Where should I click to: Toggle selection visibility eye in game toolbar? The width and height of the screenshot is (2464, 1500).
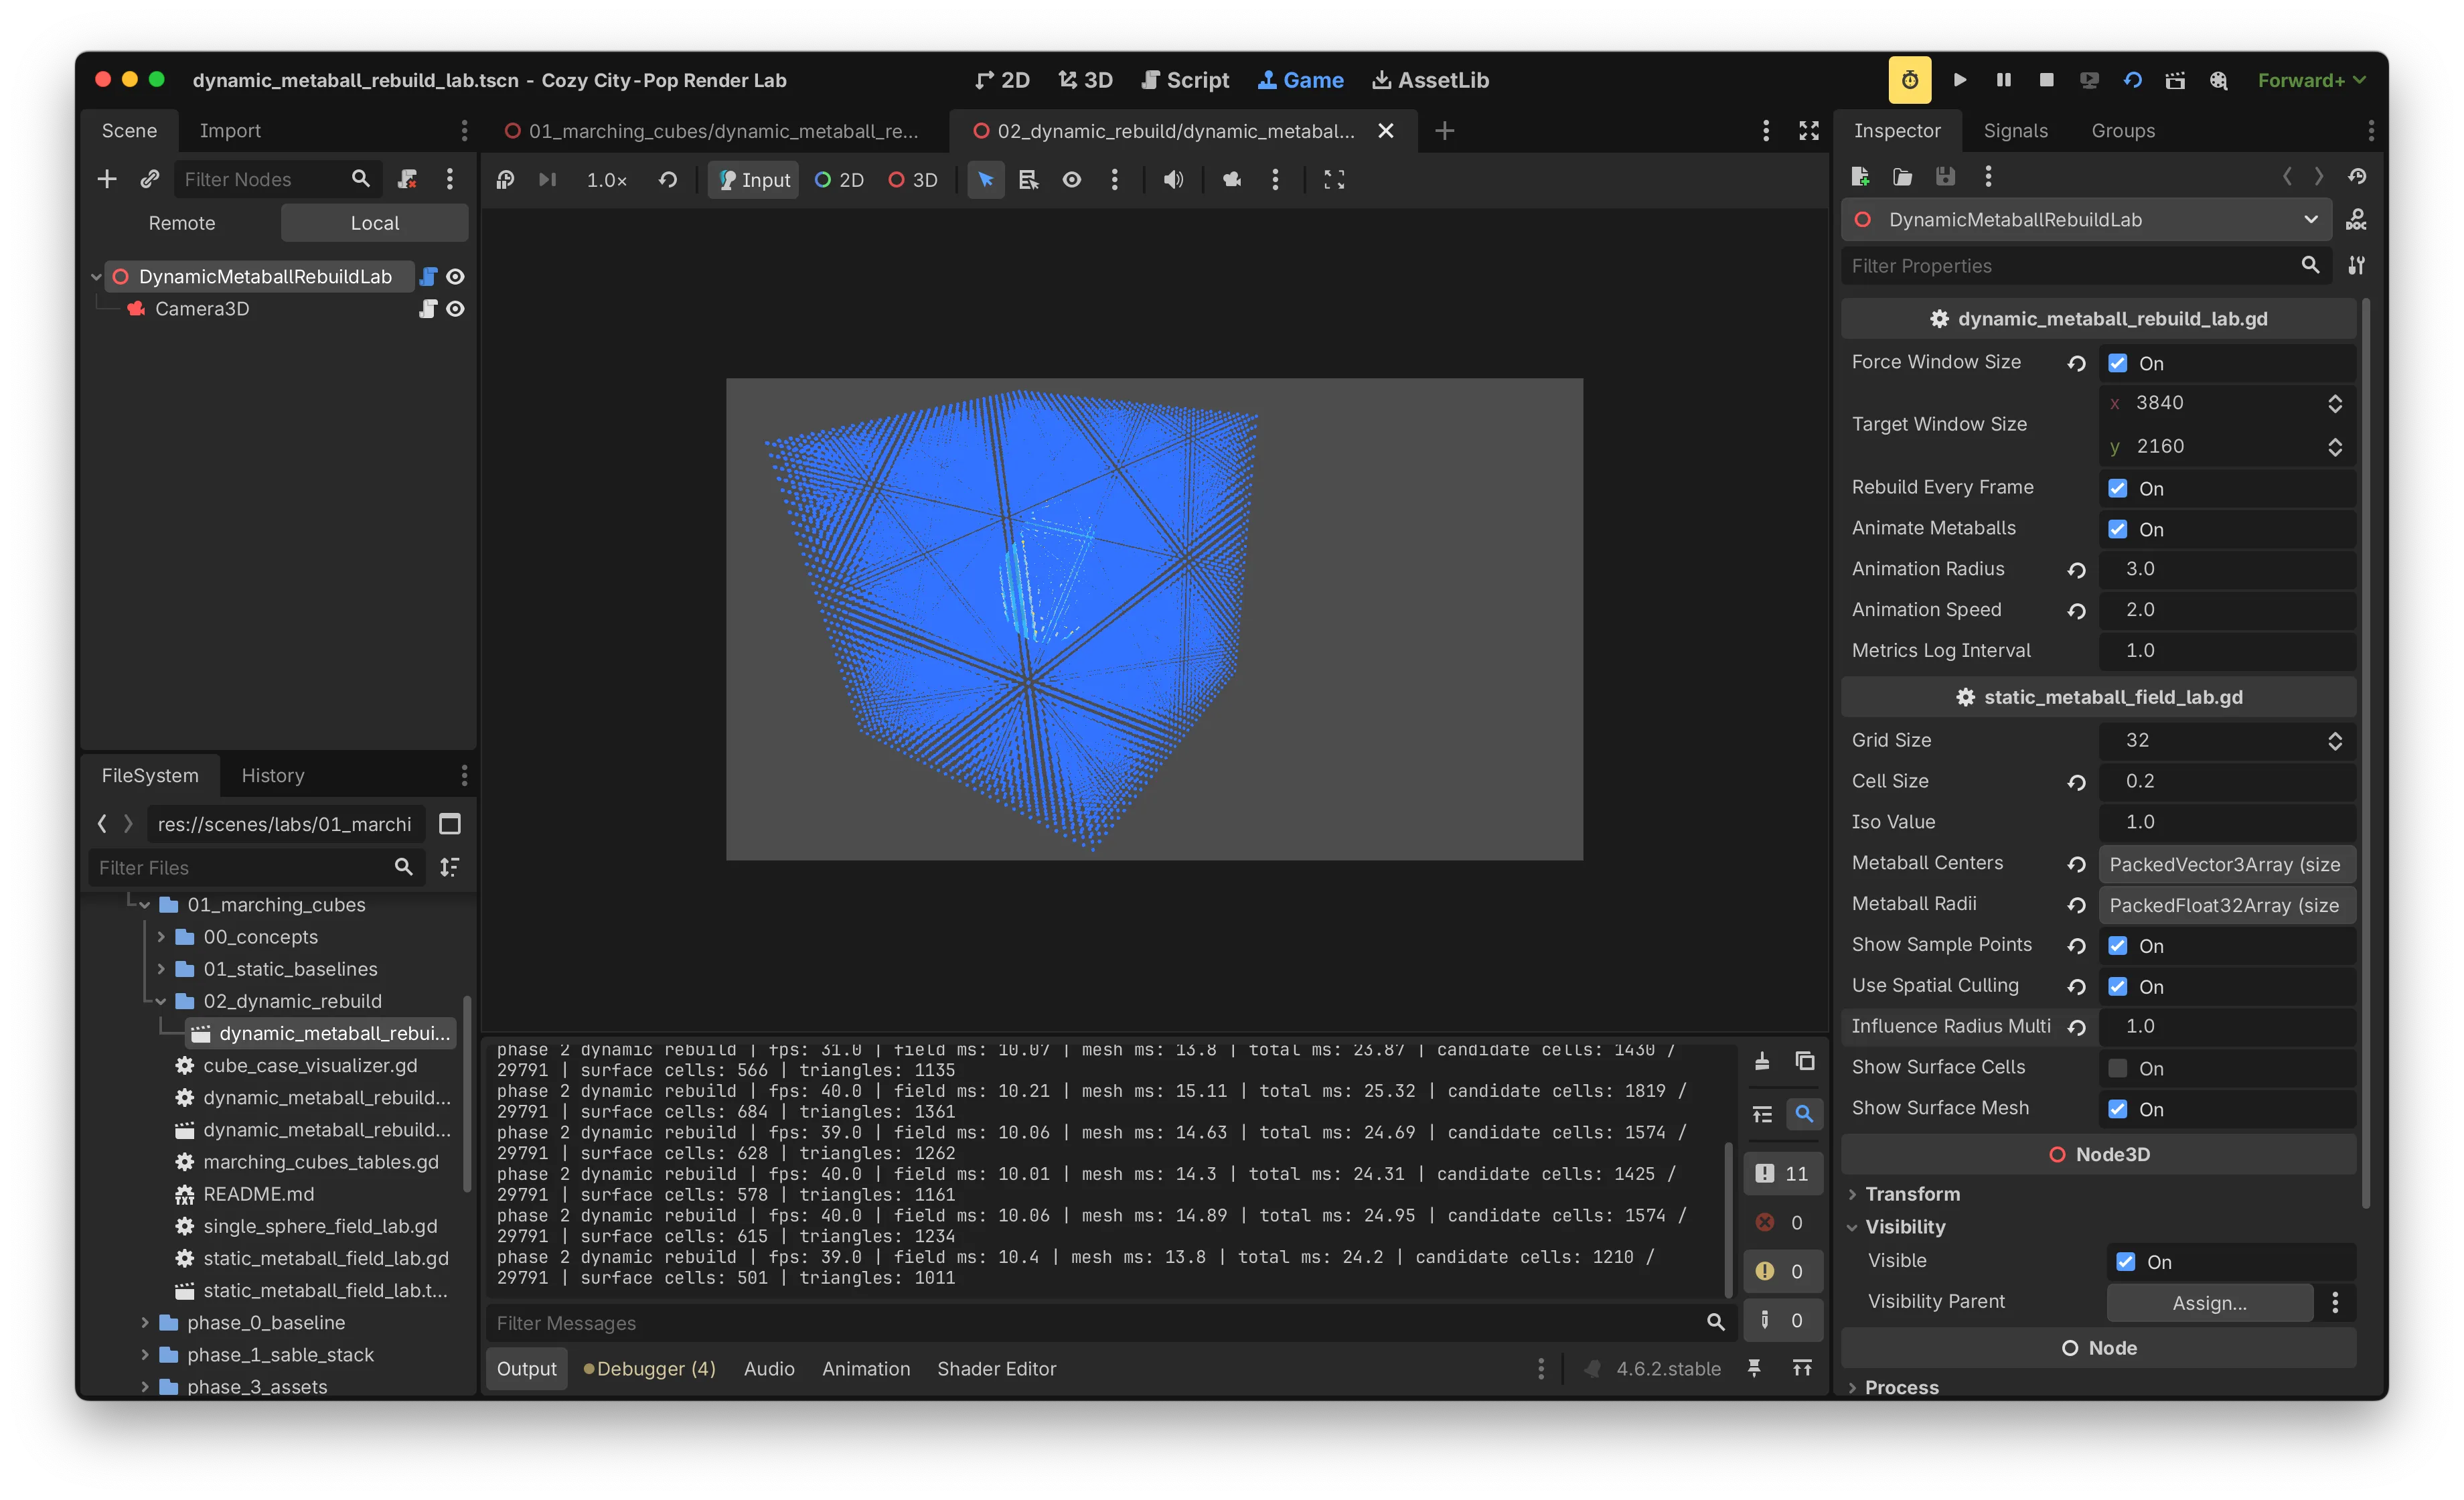tap(1071, 180)
